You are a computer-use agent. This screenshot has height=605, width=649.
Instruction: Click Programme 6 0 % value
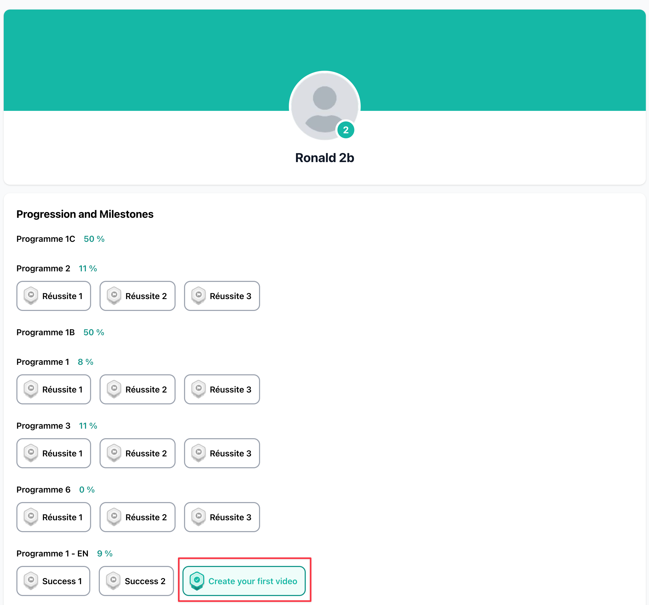[87, 490]
